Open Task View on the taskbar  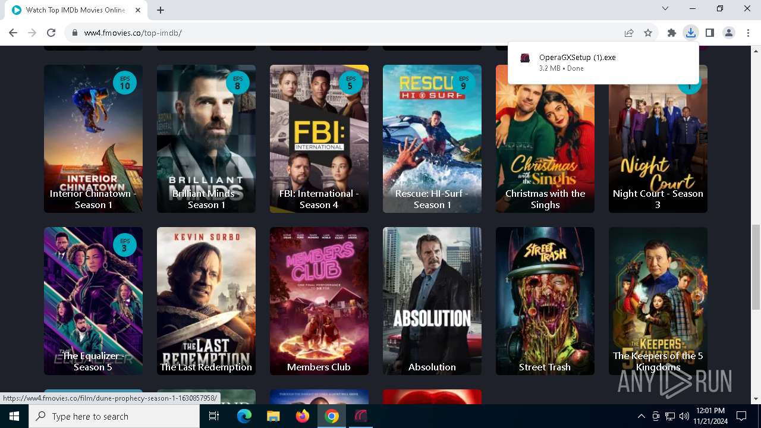point(214,416)
